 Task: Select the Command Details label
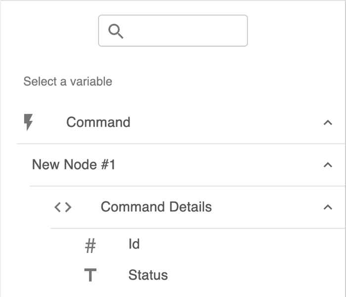click(156, 207)
